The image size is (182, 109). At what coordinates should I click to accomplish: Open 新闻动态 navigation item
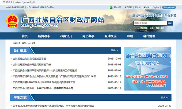click(44, 36)
